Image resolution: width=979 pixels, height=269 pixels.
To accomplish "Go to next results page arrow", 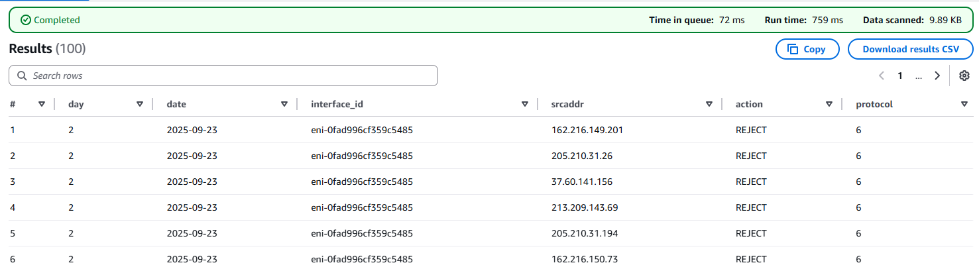I will click(937, 76).
